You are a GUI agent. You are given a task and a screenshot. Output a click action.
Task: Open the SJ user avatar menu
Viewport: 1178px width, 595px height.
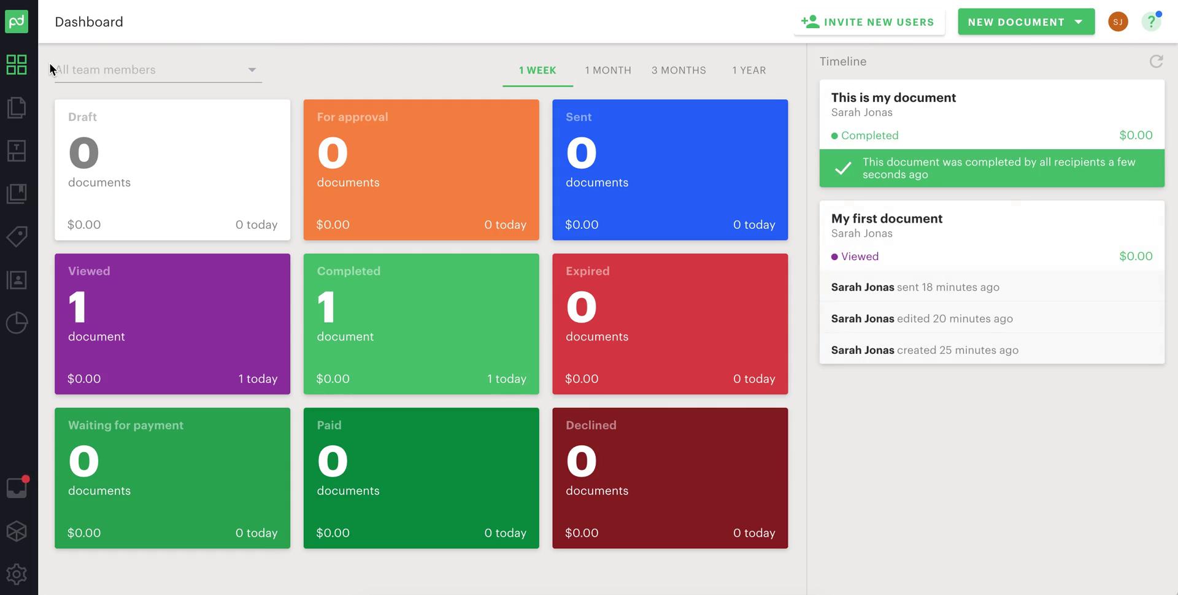click(x=1118, y=22)
